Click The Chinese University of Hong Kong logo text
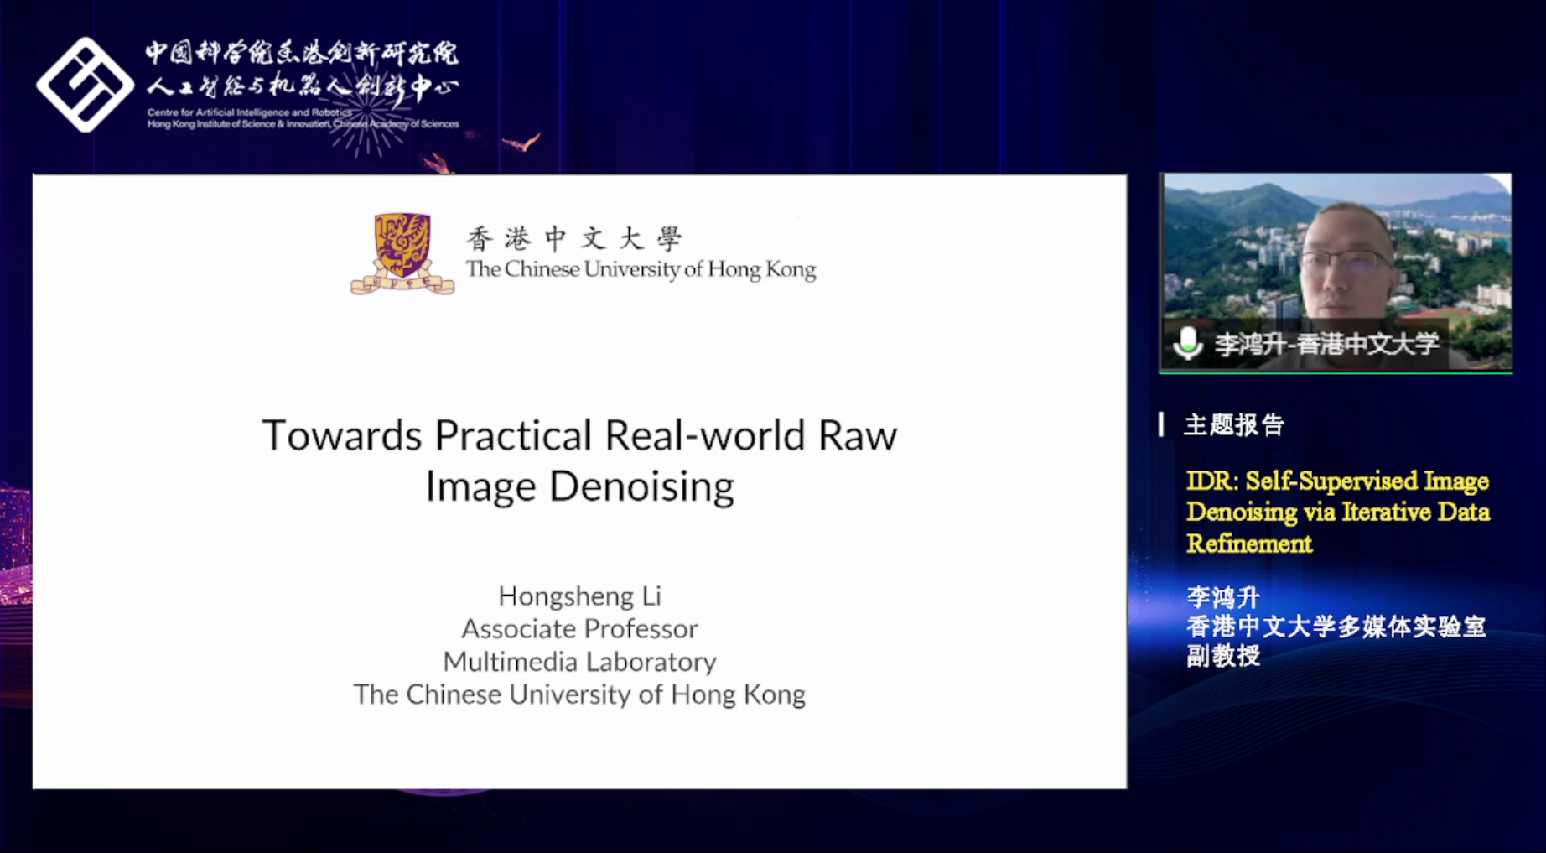The image size is (1546, 853). tap(641, 269)
